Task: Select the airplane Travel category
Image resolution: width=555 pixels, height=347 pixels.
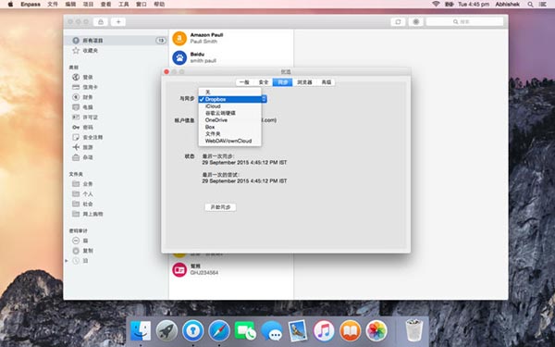Action: (x=82, y=147)
